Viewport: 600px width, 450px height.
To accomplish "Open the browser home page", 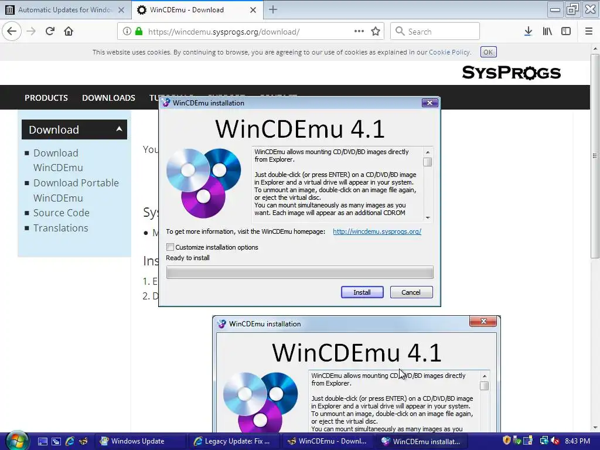I will (x=69, y=32).
